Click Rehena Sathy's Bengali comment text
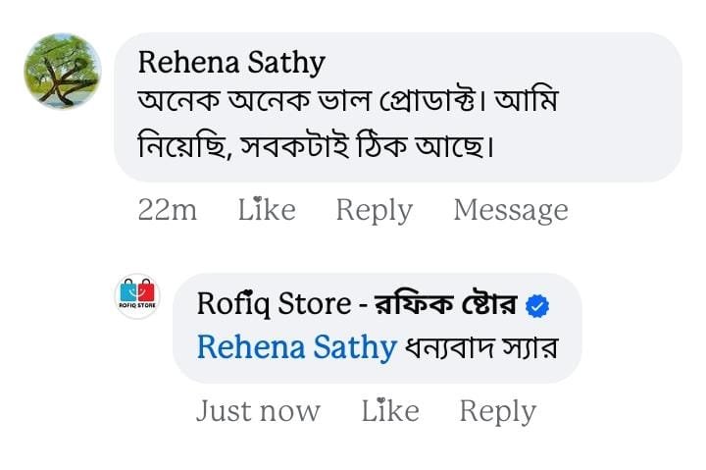The image size is (706, 470). [x=347, y=123]
